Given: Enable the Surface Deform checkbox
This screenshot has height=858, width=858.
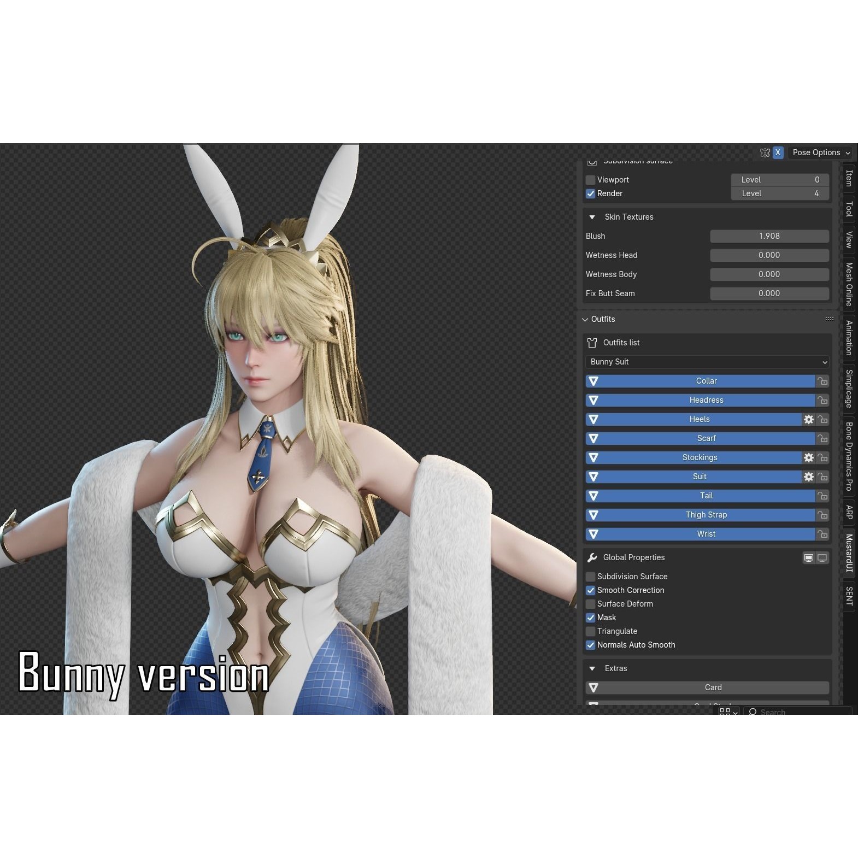Looking at the screenshot, I should click(590, 604).
